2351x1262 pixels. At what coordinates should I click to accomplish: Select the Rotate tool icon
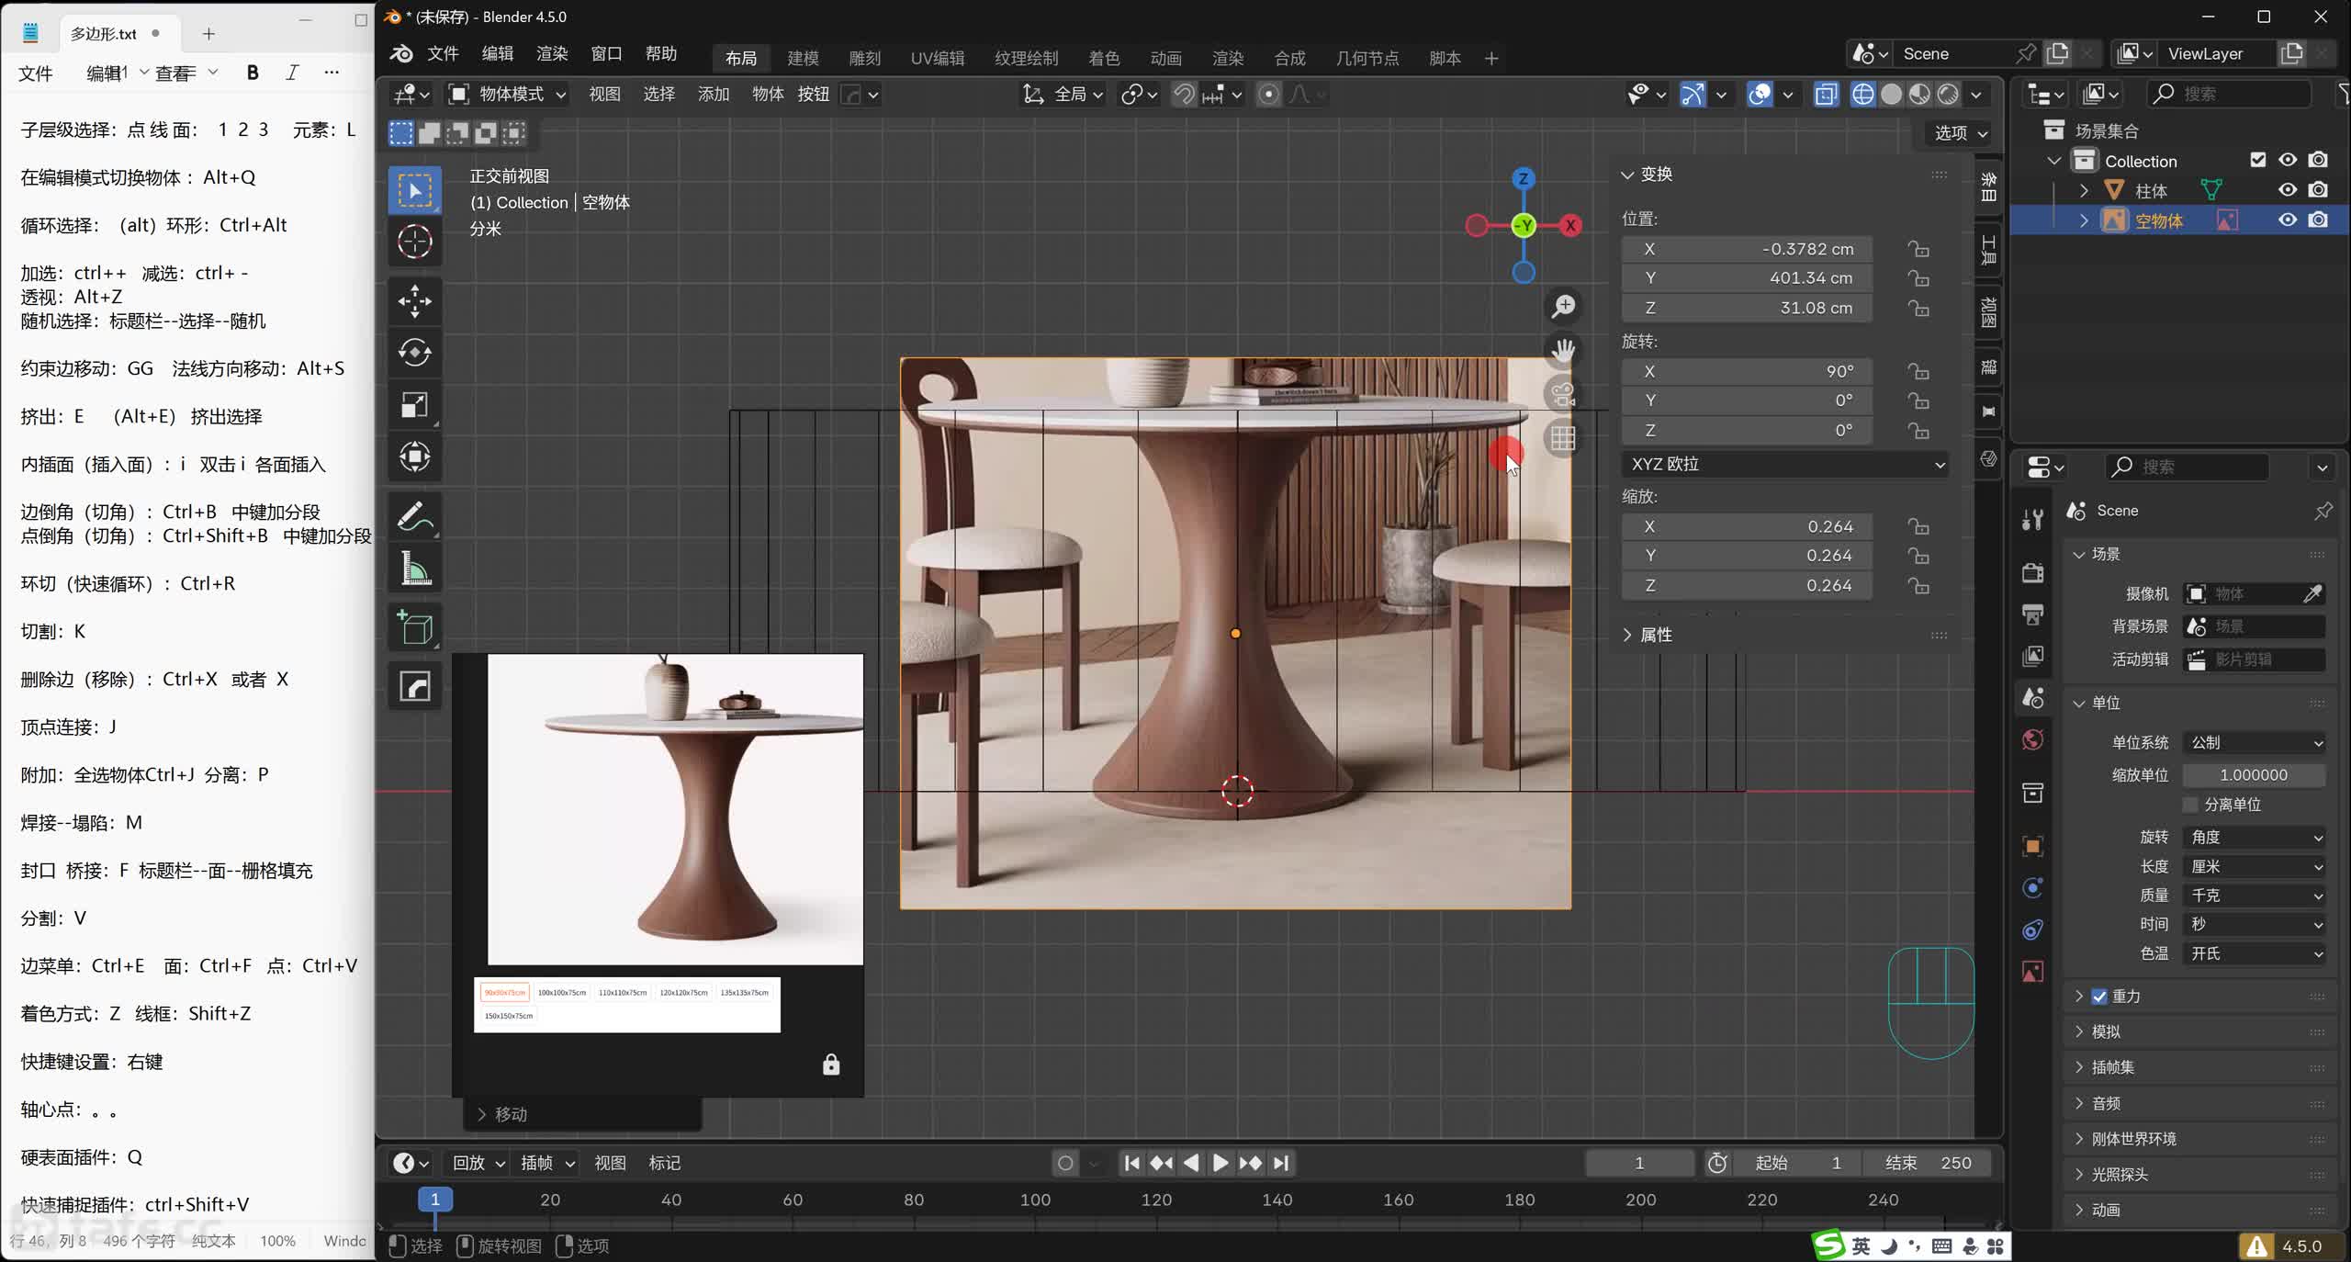pos(414,353)
